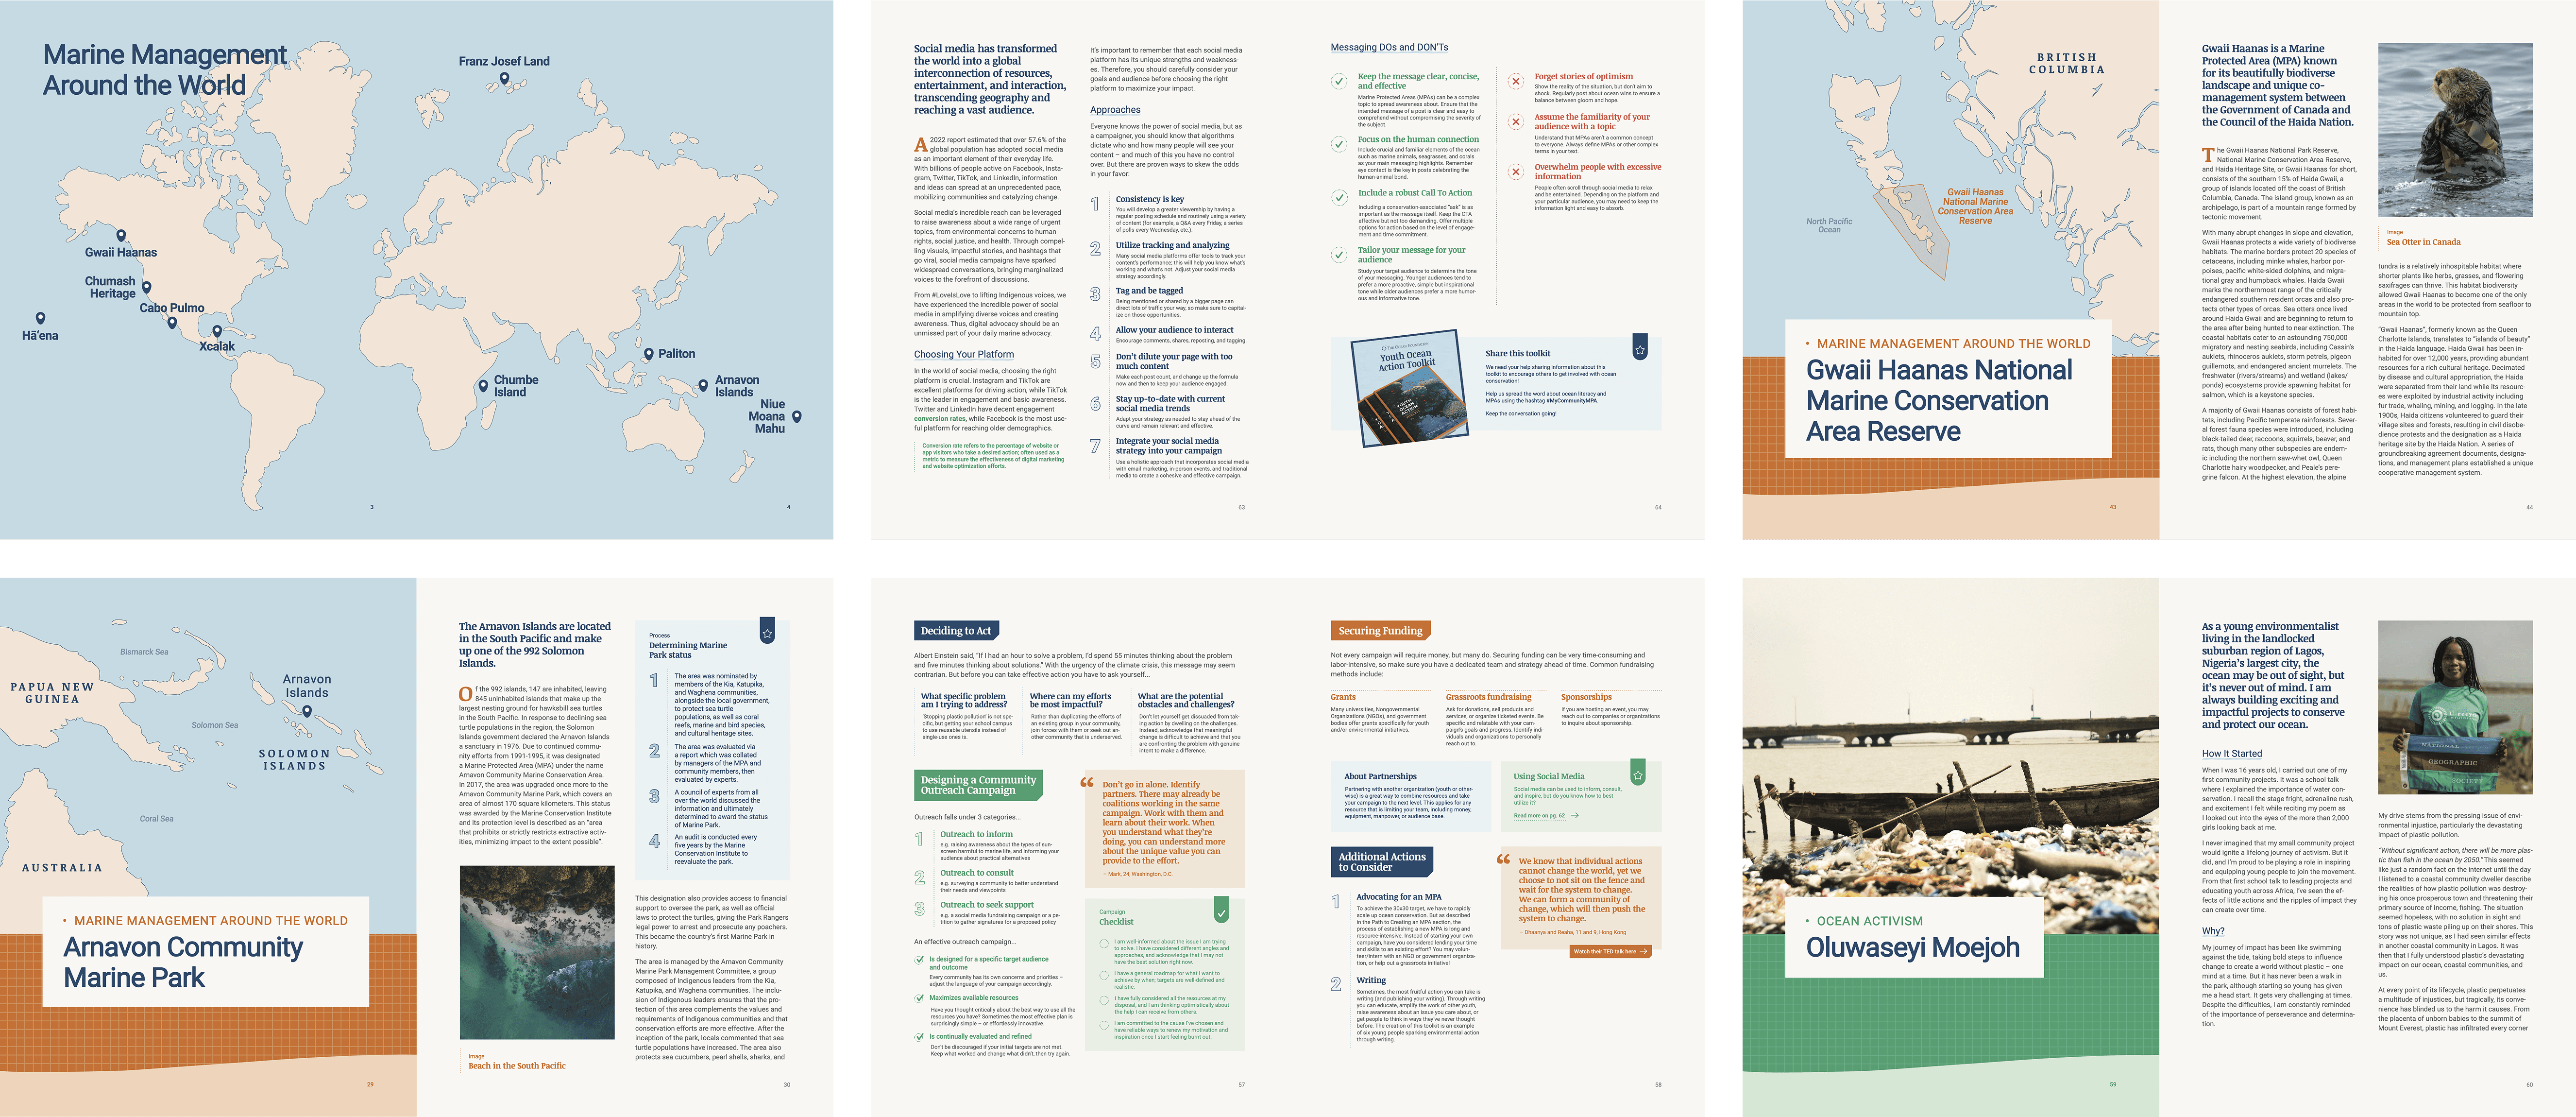Screen dimensions: 2576x1117
Task: Click the 'Sea Otter in Canada' image caption
Action: 2423,242
